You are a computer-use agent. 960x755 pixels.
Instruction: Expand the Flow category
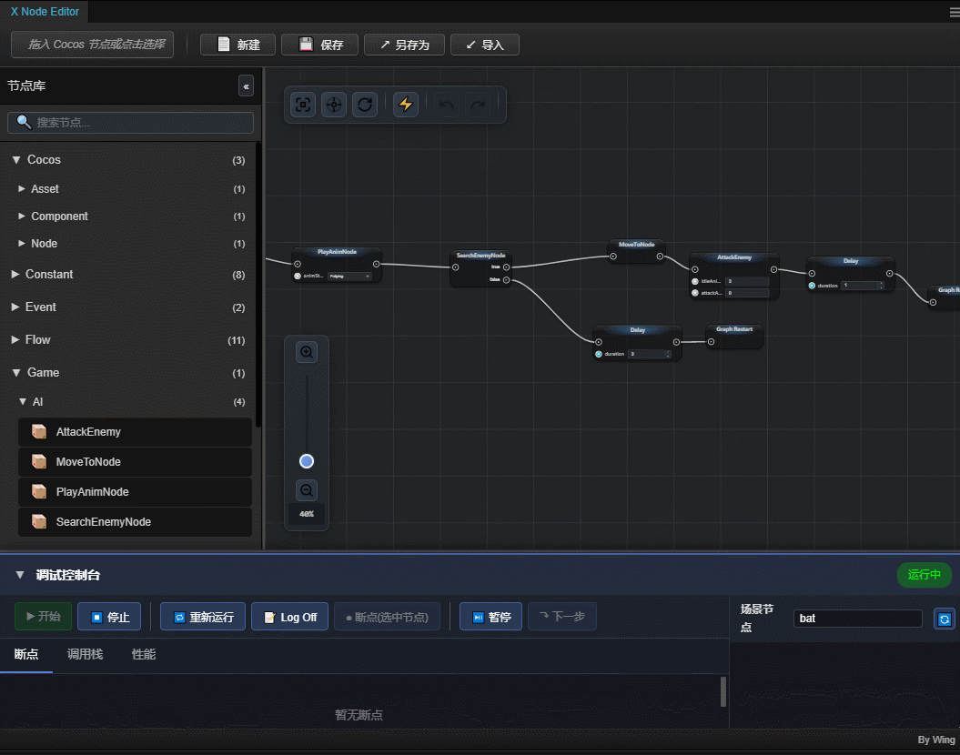(15, 339)
